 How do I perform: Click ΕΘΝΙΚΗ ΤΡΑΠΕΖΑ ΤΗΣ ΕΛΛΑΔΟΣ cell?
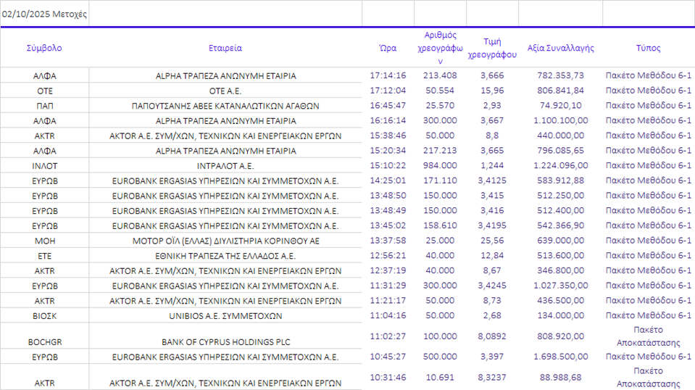tap(225, 256)
